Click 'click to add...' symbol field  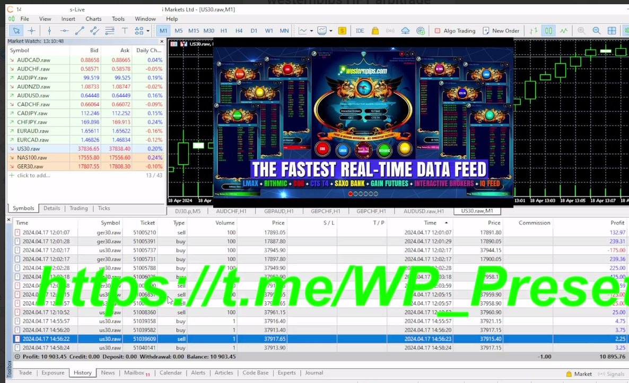[34, 175]
